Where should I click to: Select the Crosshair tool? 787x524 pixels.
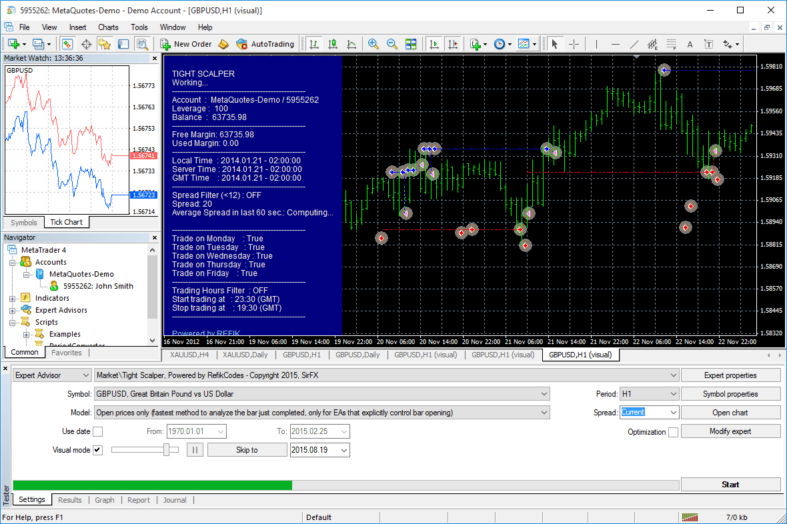574,44
